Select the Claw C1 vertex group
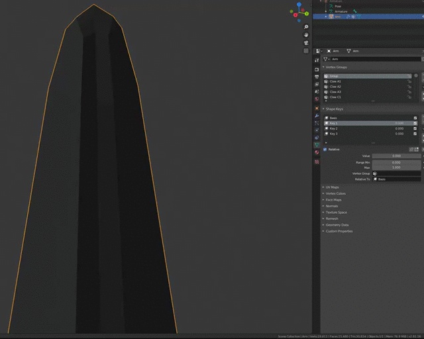 (368, 97)
